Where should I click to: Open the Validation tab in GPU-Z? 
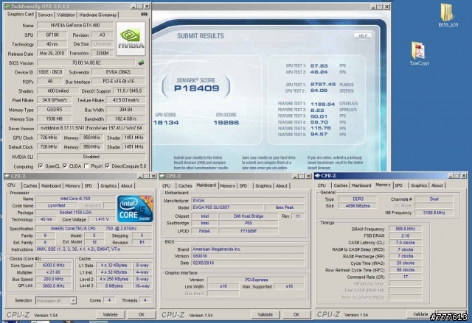pos(66,15)
